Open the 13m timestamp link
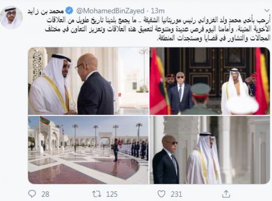This screenshot has height=201, width=272. (158, 11)
